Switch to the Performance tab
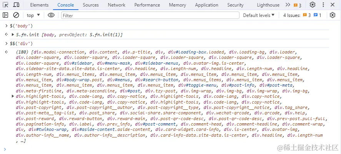The image size is (341, 154). (147, 5)
